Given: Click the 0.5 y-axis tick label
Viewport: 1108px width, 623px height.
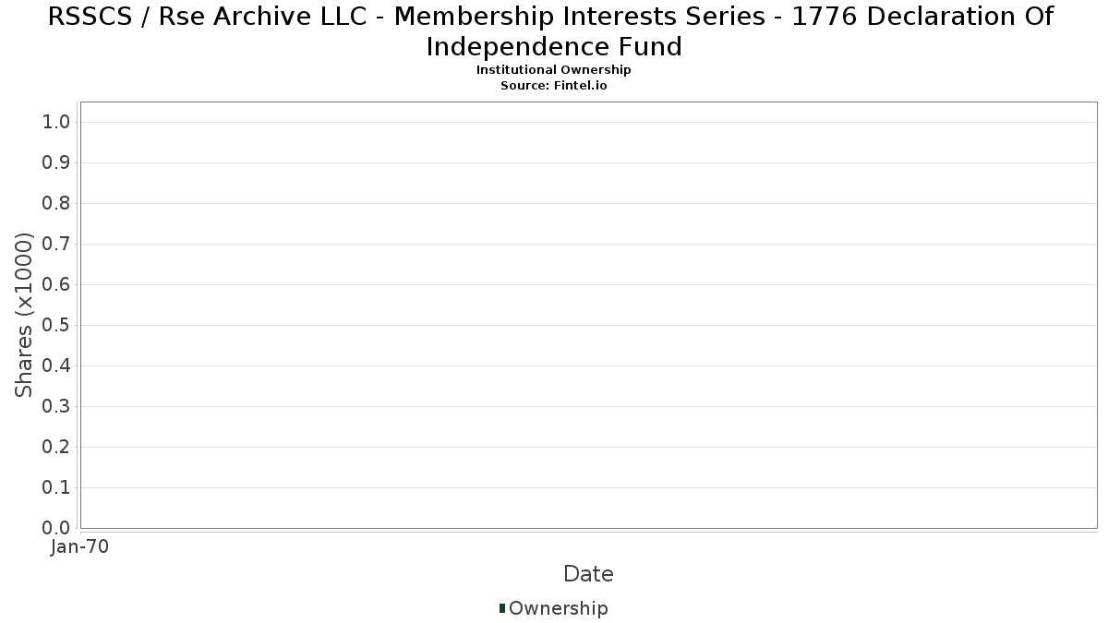Looking at the screenshot, I should point(56,326).
